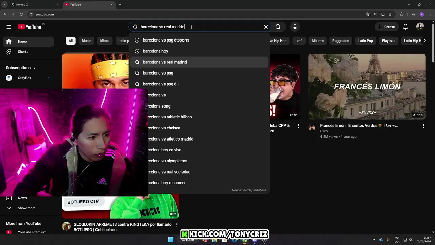Choose suggestion barcelona vs psg
The height and width of the screenshot is (245, 435).
coord(199,73)
